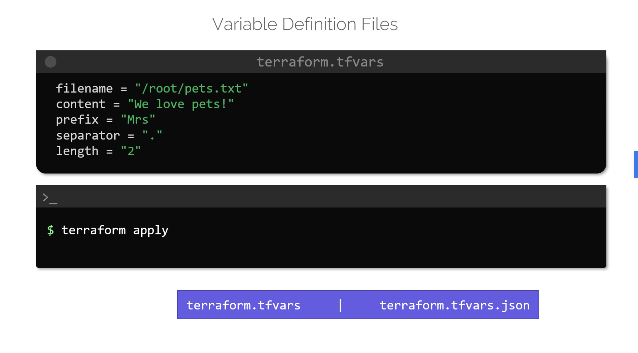Click terraform.tfvars.json label in purple banner
The height and width of the screenshot is (353, 638).
[x=454, y=305]
